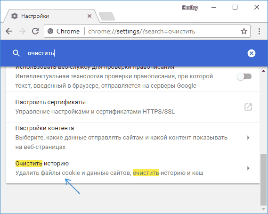Click the Chrome site info icon

click(x=50, y=31)
